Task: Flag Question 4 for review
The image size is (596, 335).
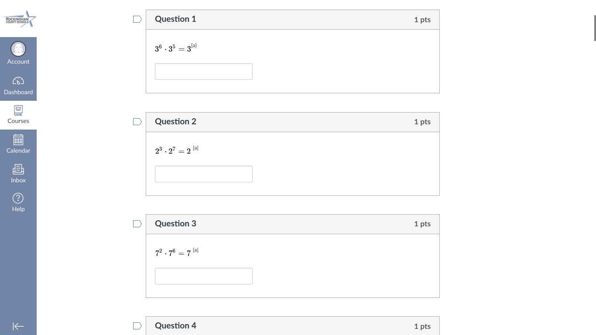Action: 137,326
